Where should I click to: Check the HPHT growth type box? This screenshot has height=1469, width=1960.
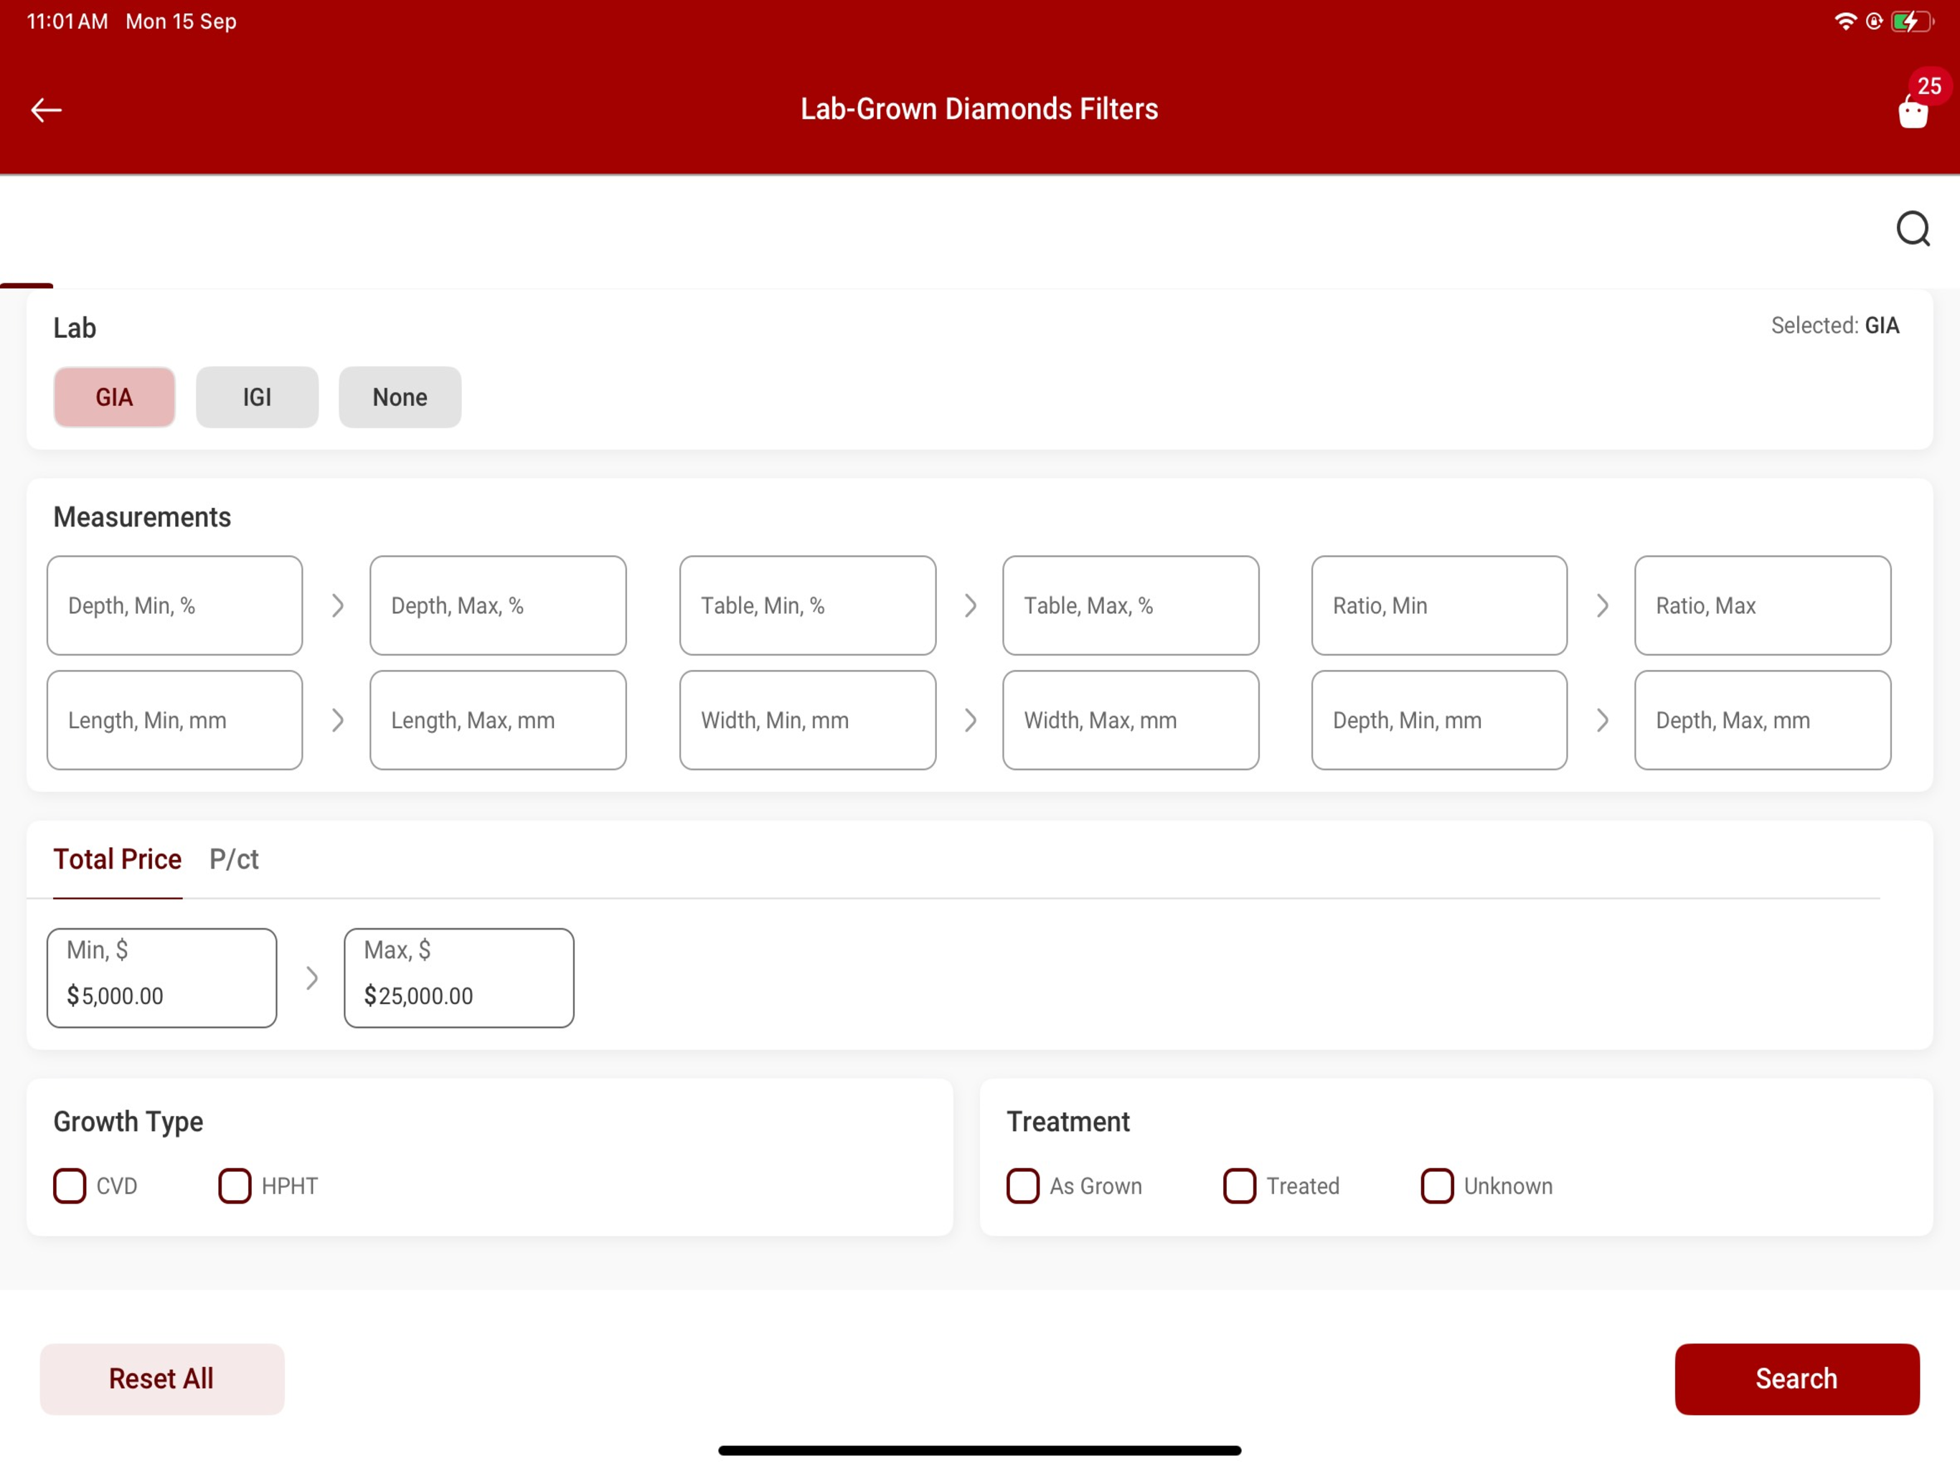click(235, 1186)
